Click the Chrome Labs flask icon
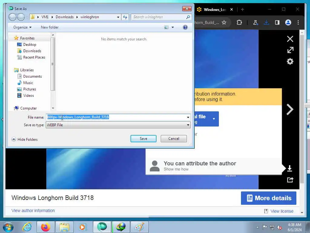The image size is (310, 233). pyautogui.click(x=255, y=22)
